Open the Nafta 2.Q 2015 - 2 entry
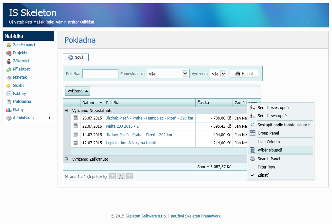This screenshot has height=224, width=332. [122, 126]
